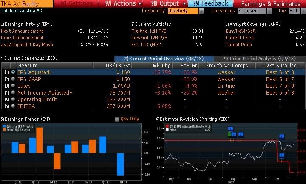
Task: Open the 97) Actions menu
Action: pos(121,3)
